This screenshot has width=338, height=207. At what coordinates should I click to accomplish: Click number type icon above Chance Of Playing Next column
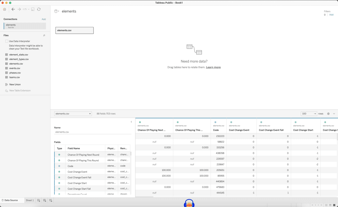coord(140,122)
